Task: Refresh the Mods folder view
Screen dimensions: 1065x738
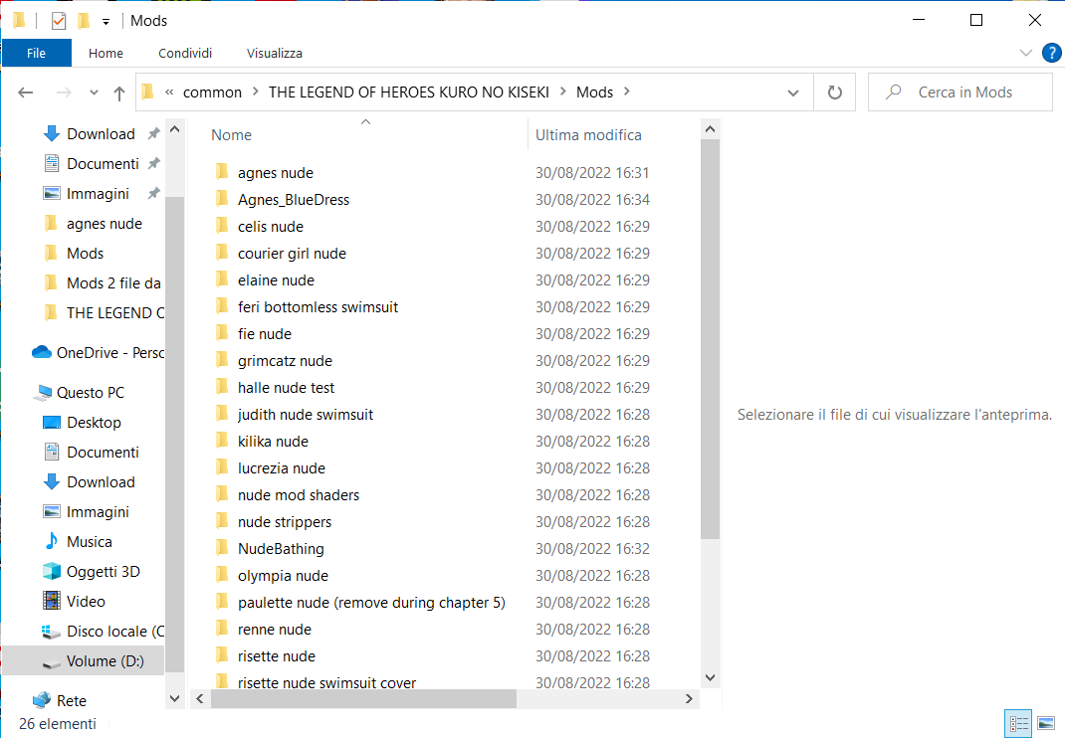Action: point(834,92)
